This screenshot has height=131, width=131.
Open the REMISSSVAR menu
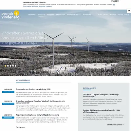coord(87,15)
